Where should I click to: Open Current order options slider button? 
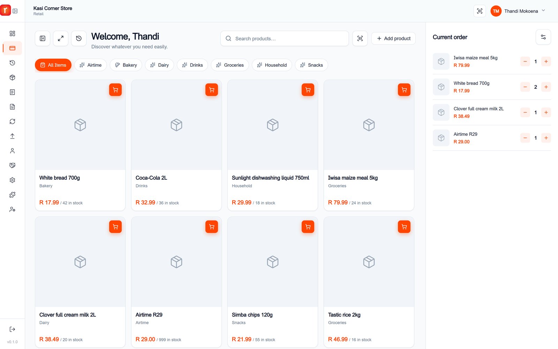(543, 37)
